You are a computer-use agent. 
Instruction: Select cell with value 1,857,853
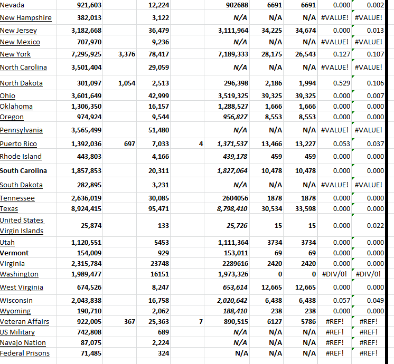[79, 170]
